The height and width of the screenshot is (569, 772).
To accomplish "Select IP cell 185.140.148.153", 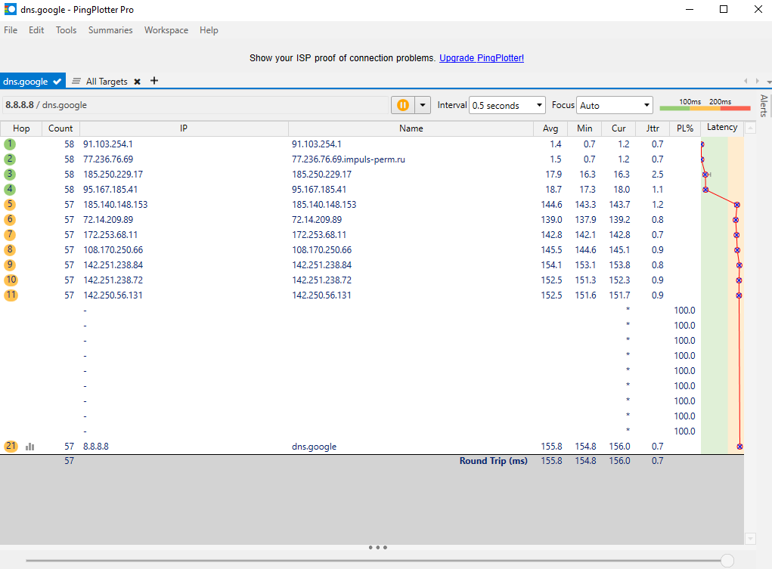I will 115,205.
